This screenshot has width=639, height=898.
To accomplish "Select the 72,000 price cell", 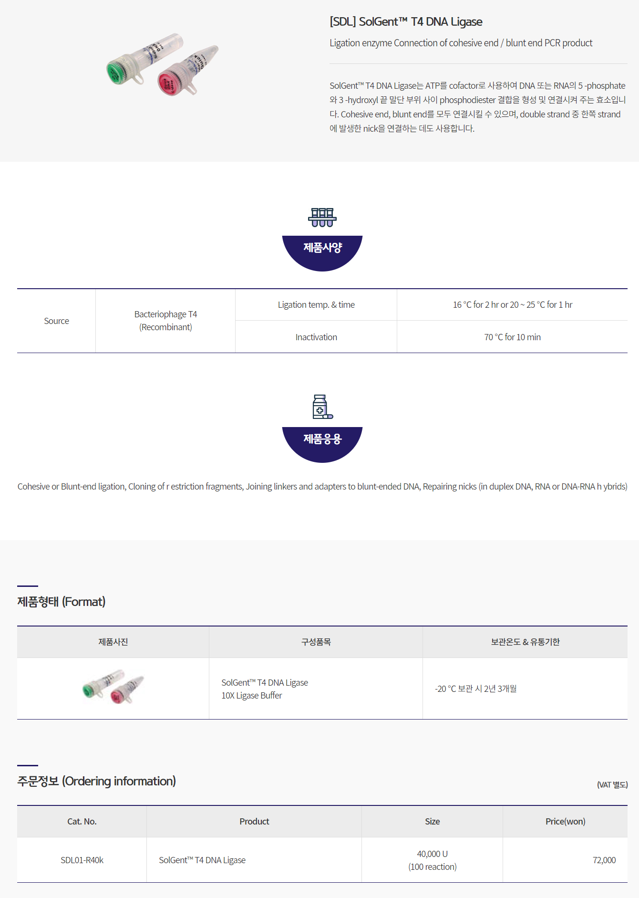I will point(565,860).
